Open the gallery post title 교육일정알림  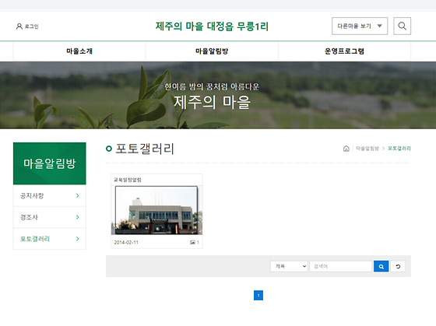[128, 180]
